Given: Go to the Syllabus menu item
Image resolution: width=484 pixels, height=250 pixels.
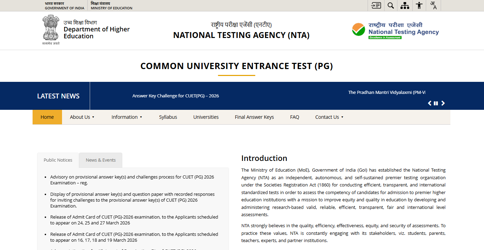Looking at the screenshot, I should (168, 117).
